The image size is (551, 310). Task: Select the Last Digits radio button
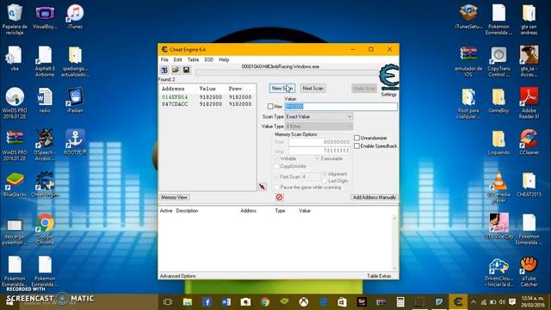[325, 181]
